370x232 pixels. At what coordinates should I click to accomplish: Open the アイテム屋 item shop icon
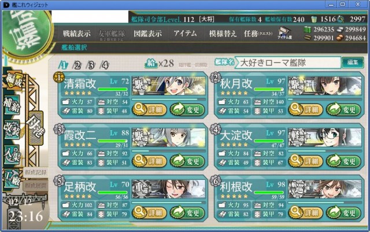284,33
